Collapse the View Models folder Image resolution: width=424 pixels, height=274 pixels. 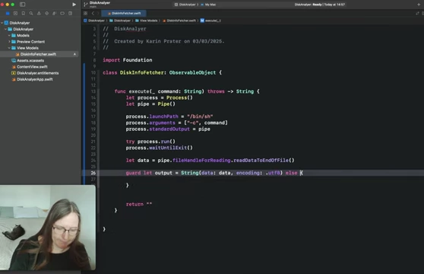[9, 48]
